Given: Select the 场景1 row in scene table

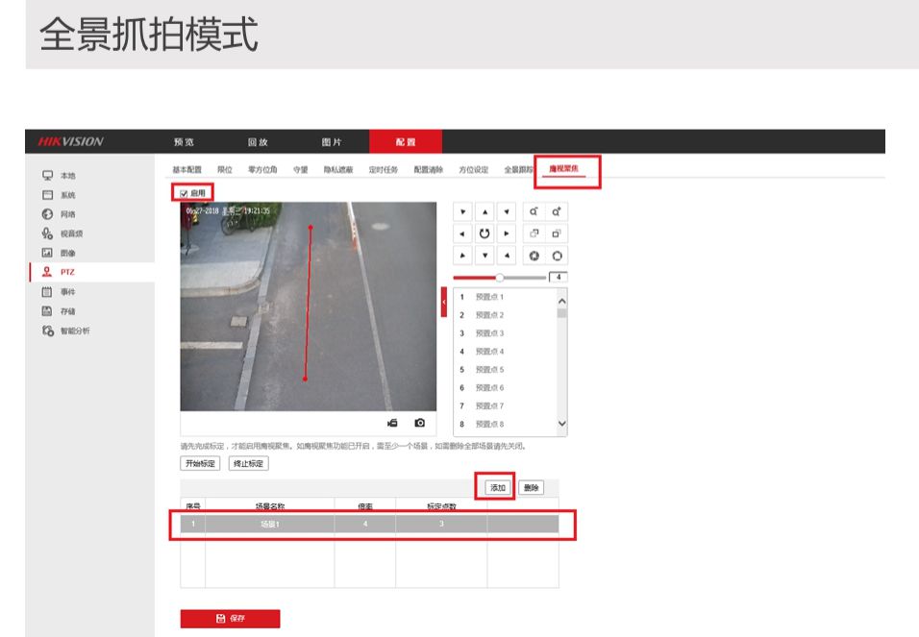Looking at the screenshot, I should click(369, 525).
